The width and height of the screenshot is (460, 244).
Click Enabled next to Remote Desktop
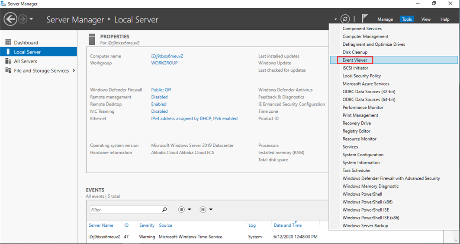point(159,104)
